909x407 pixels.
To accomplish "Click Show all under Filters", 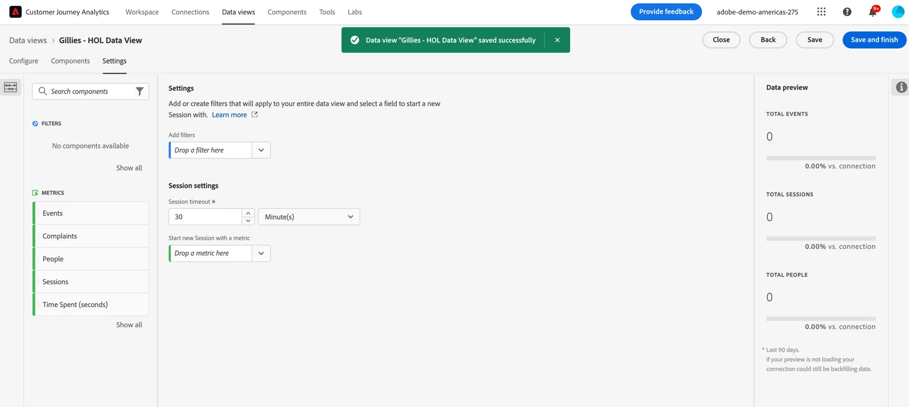I will 129,168.
